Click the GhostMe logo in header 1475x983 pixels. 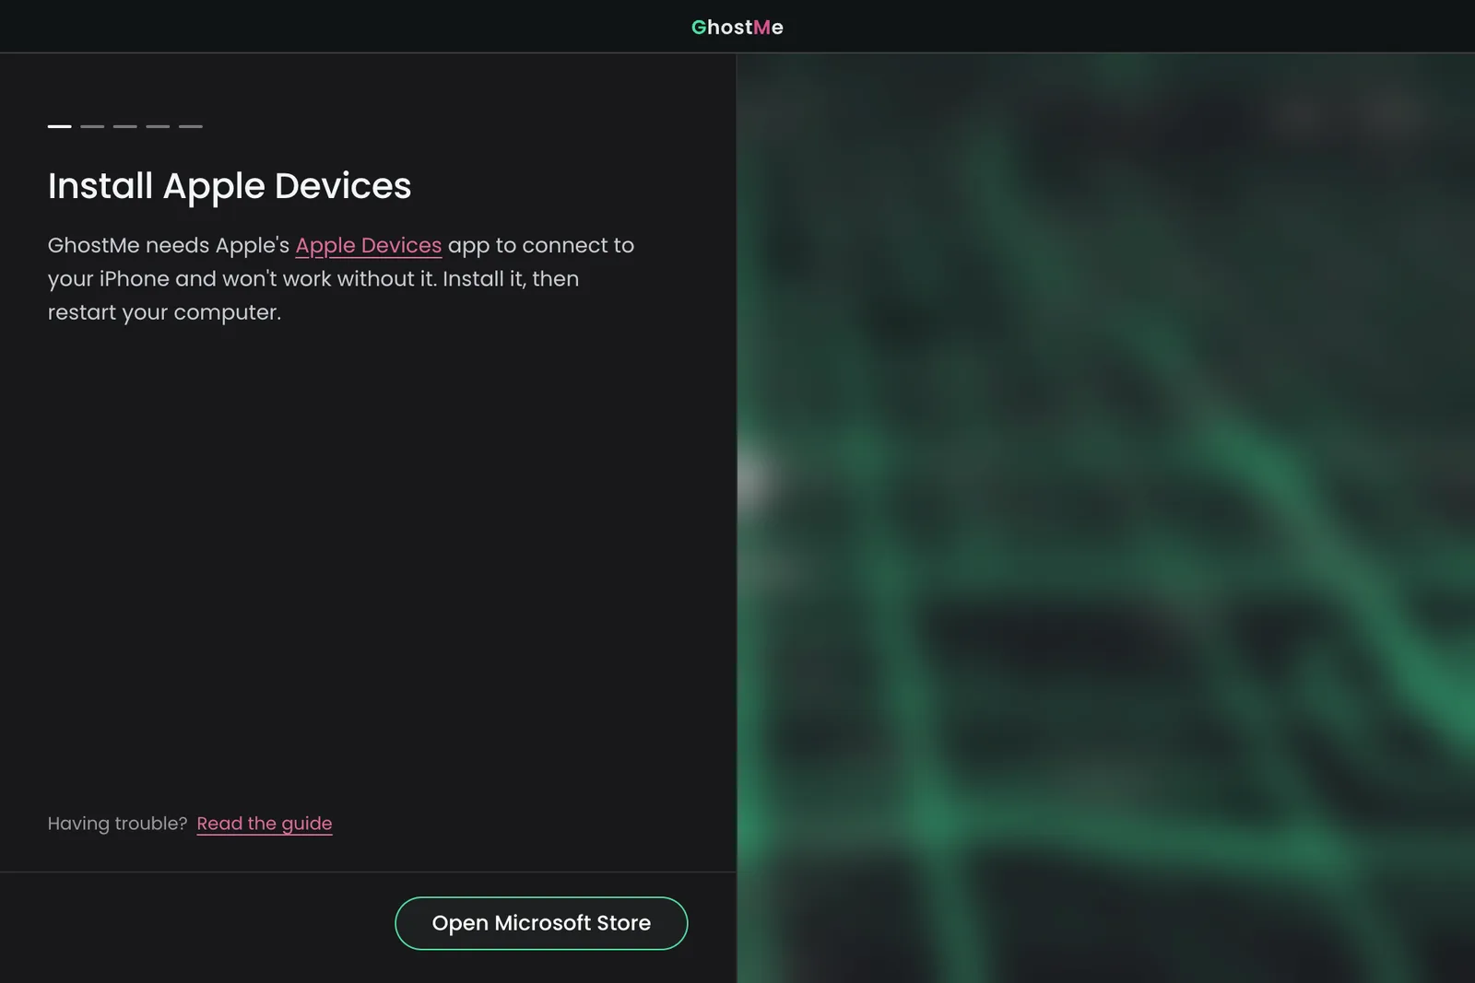coord(737,28)
